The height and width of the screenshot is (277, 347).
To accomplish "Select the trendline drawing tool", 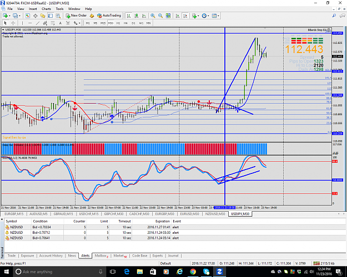I will [38, 23].
